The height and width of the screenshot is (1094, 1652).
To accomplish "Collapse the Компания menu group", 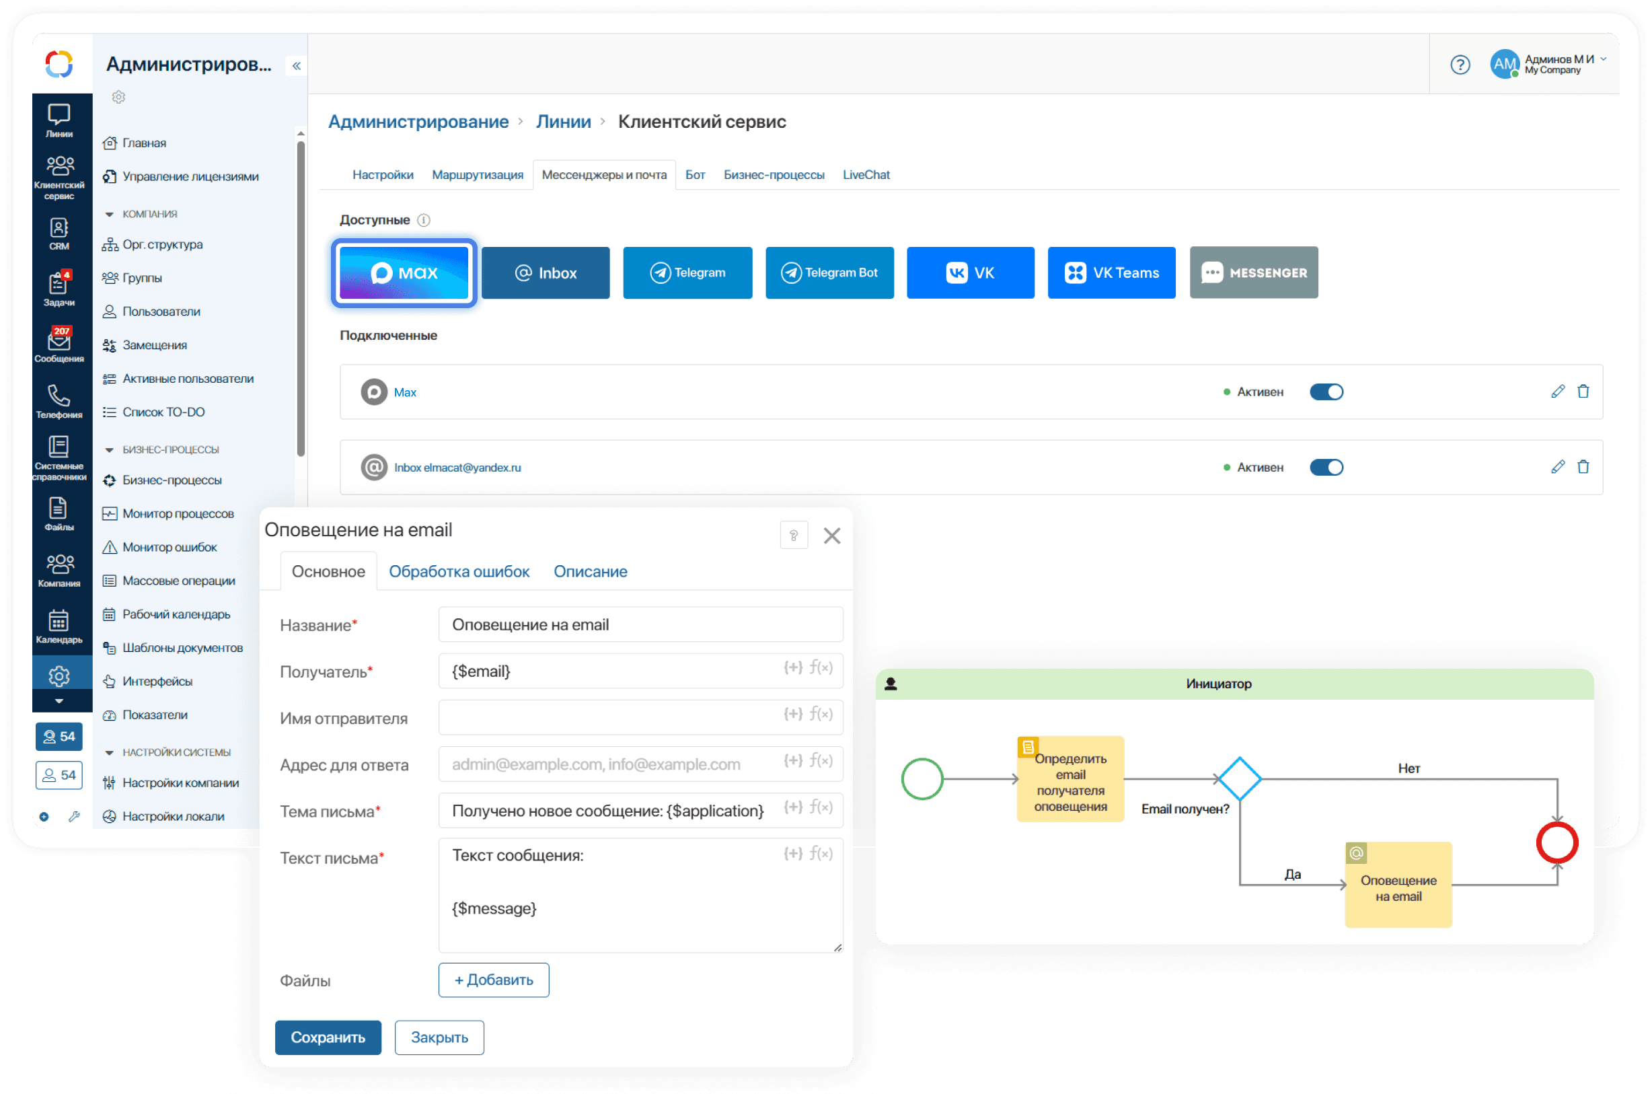I will 110,214.
